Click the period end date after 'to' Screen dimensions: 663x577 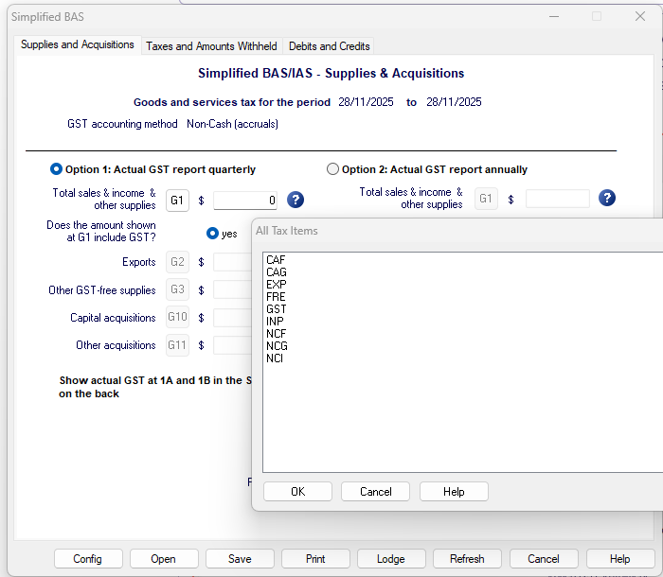coord(454,102)
